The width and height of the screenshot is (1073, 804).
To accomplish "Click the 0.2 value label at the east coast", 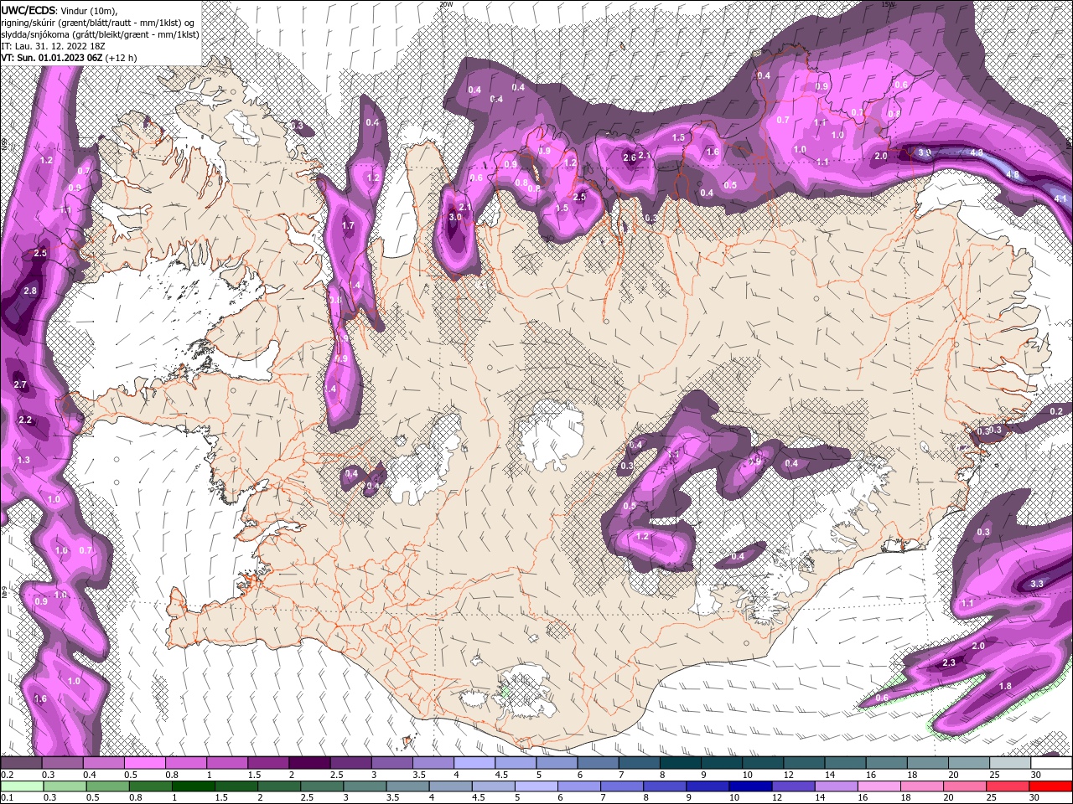I will (1056, 411).
